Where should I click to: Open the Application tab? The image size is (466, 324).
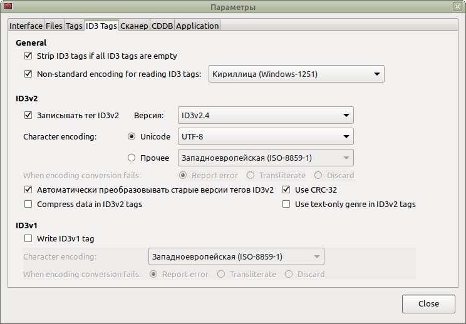tap(197, 26)
